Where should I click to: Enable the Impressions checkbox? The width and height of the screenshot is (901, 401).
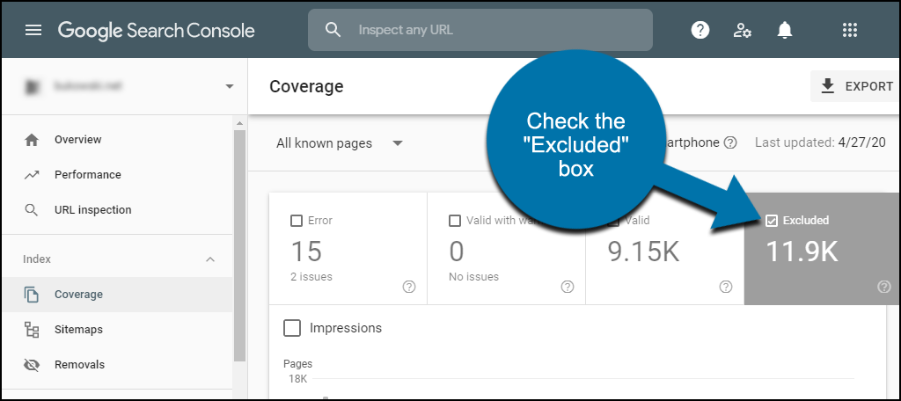tap(292, 329)
